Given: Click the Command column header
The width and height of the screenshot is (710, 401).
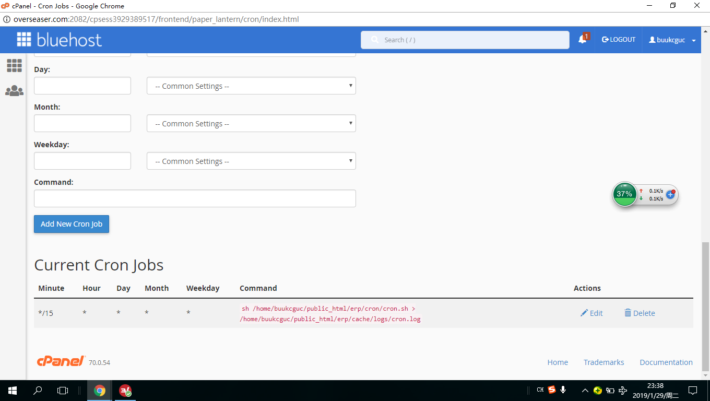Looking at the screenshot, I should [258, 288].
